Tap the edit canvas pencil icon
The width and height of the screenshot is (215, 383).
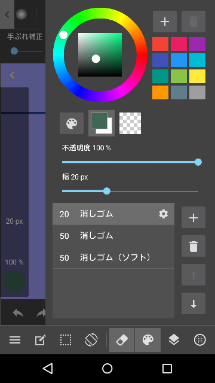pyautogui.click(x=40, y=340)
